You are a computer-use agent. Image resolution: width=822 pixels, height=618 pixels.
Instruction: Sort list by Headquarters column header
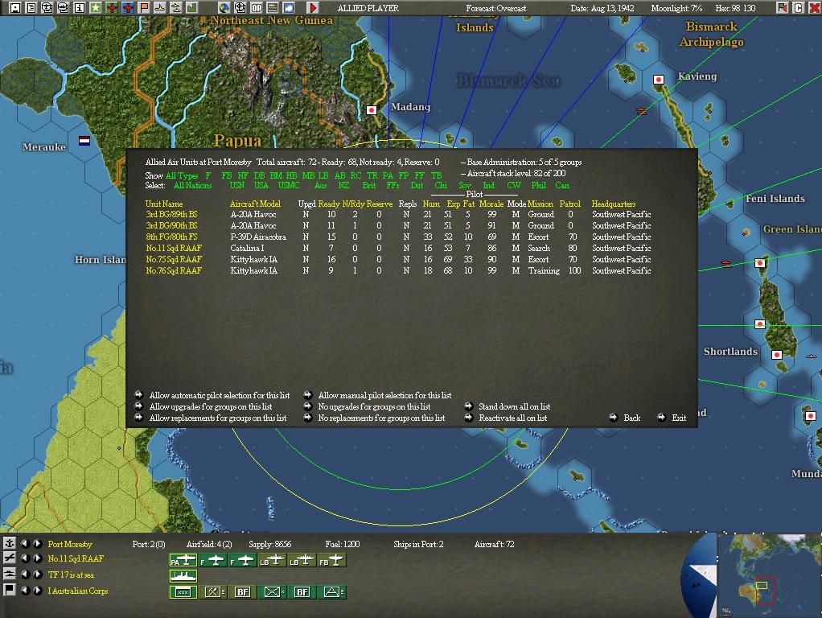614,204
